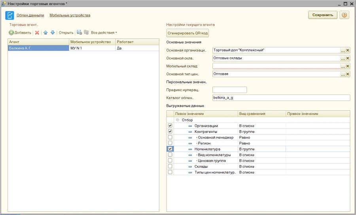Focus the Префикс нумерации input field
The image size is (356, 215).
pos(229,90)
